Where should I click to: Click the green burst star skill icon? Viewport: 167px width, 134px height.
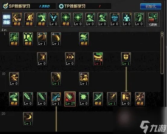point(84,99)
